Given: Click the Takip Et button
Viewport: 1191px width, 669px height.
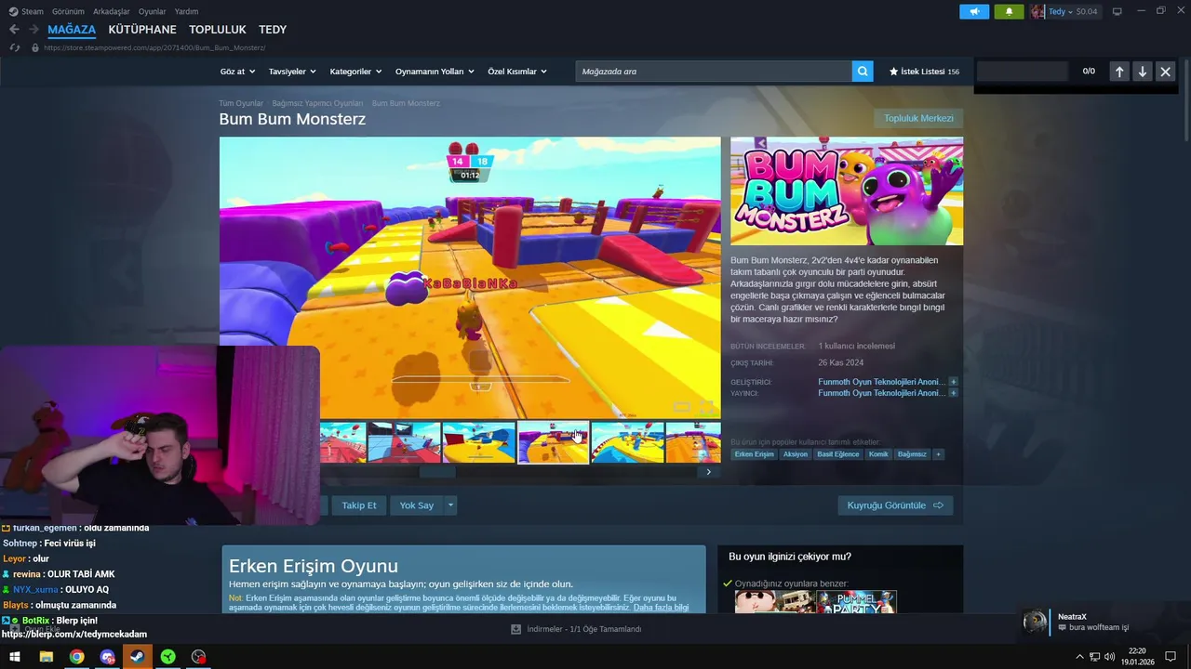Looking at the screenshot, I should click(x=358, y=505).
